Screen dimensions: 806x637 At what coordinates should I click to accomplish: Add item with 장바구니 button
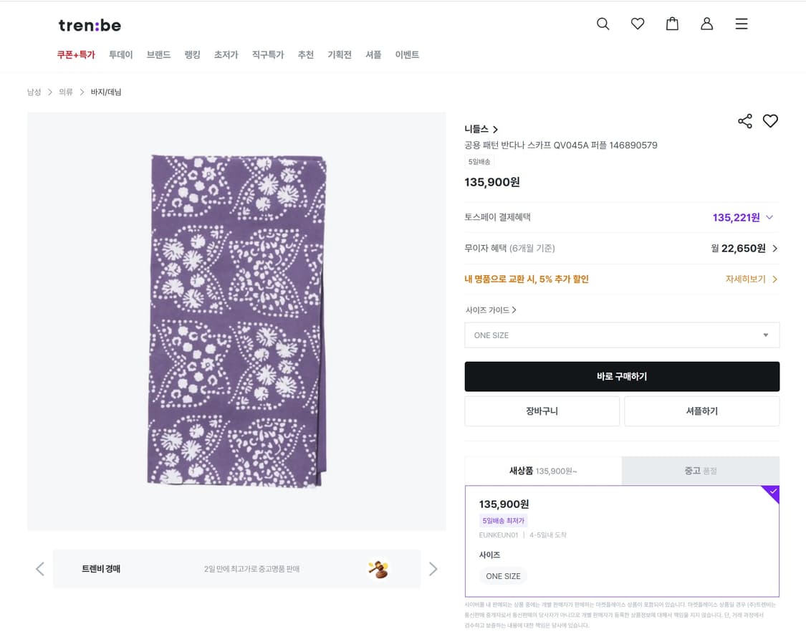542,411
